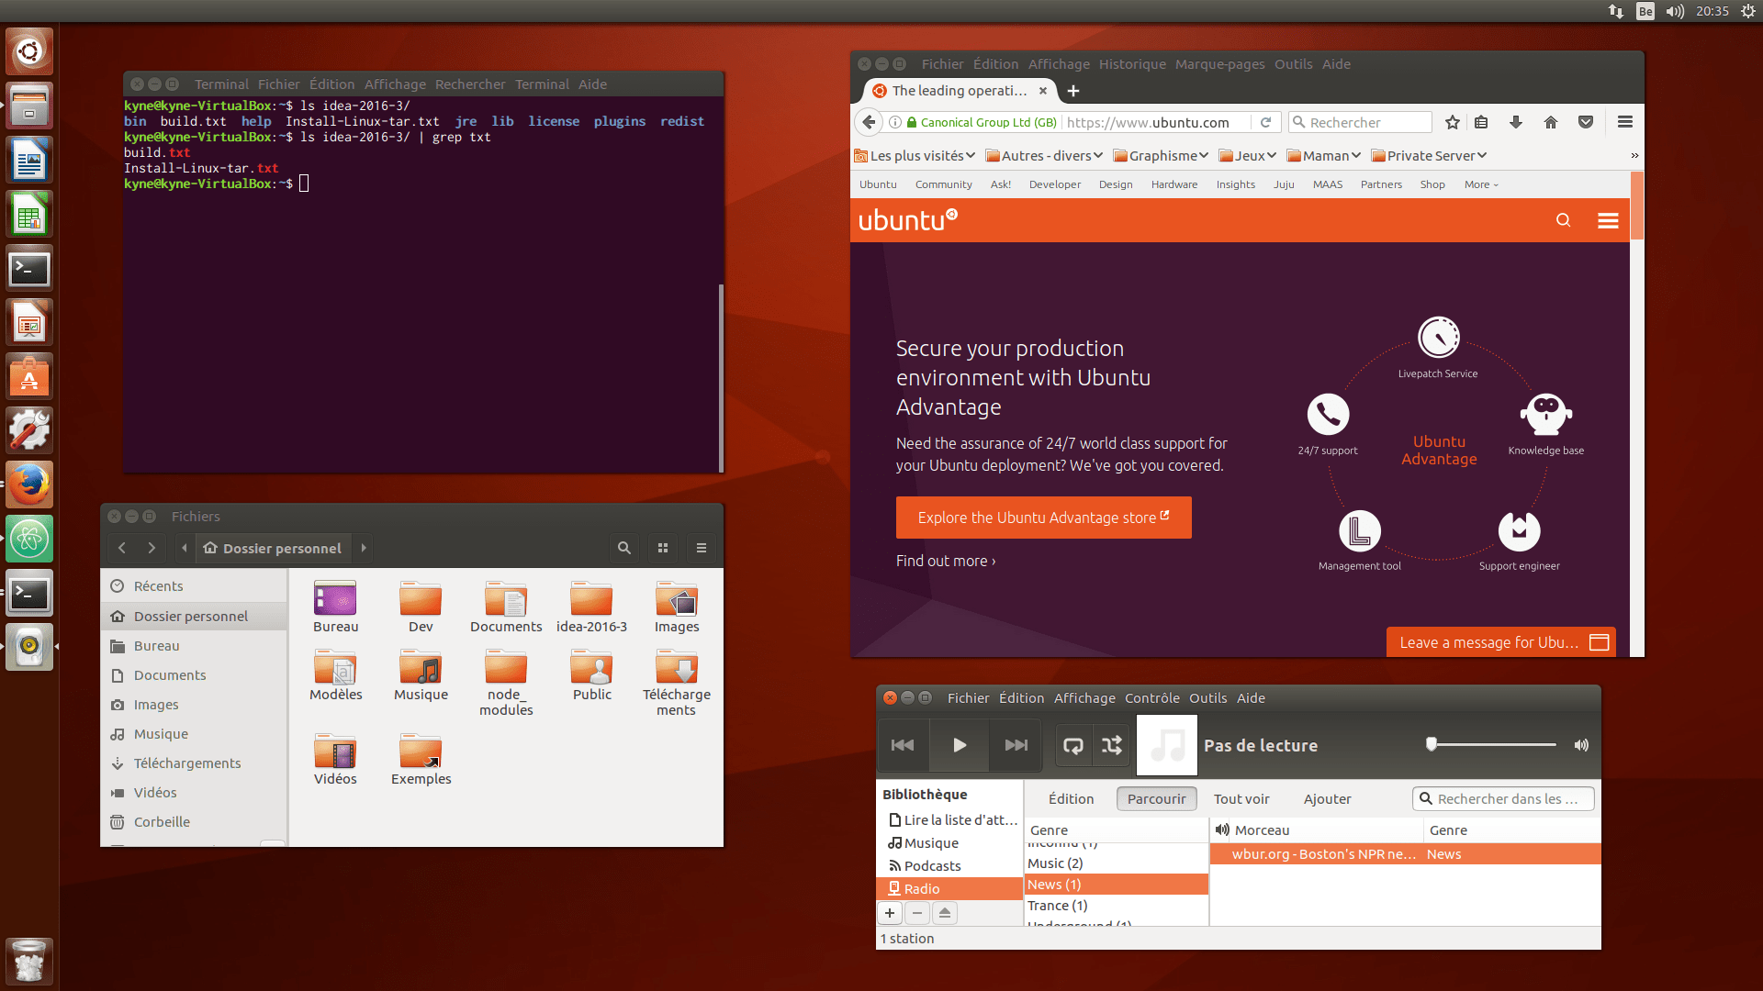Adjust the Rhythmbox volume slider
Screen dimensions: 1763x991
[1489, 745]
